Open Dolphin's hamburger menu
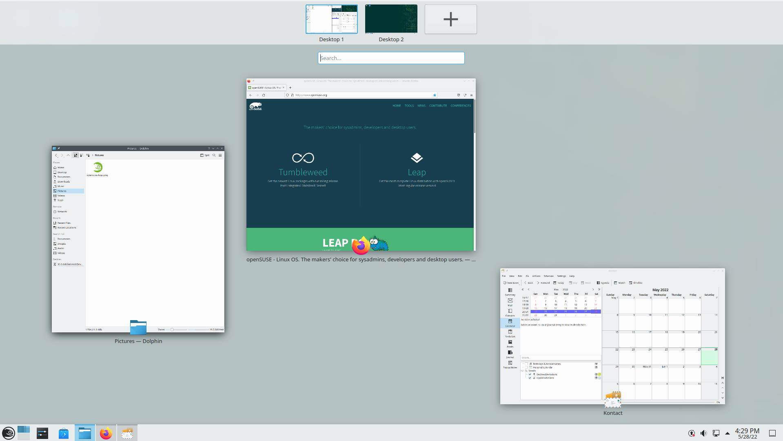 (x=220, y=155)
